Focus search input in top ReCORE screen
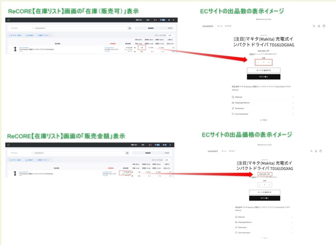This screenshot has width=336, height=245. tap(81, 28)
